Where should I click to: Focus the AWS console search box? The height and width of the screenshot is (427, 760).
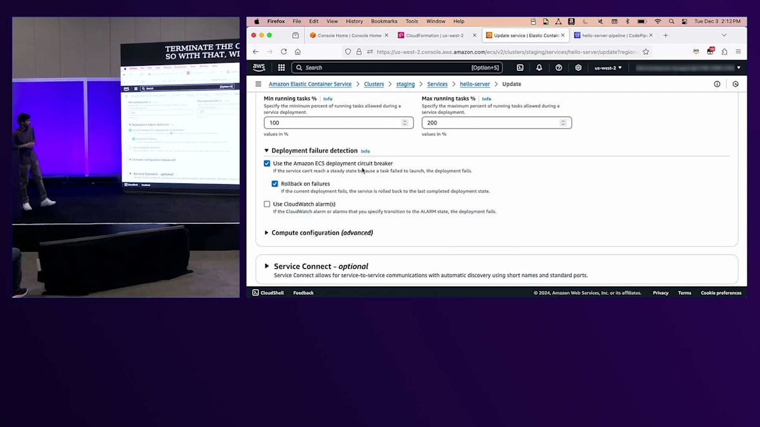397,68
